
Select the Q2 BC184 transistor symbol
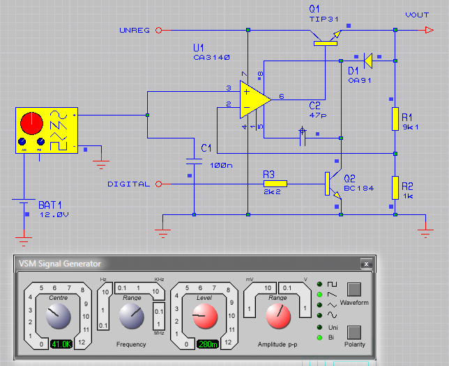click(x=333, y=184)
